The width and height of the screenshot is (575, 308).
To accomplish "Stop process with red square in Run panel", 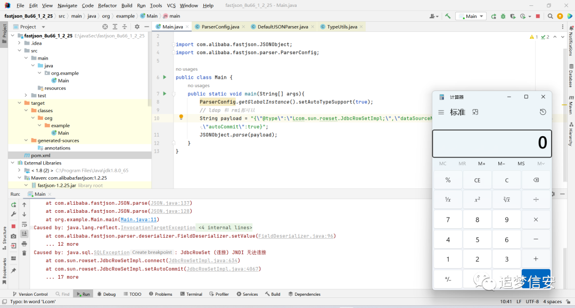I will (x=13, y=226).
